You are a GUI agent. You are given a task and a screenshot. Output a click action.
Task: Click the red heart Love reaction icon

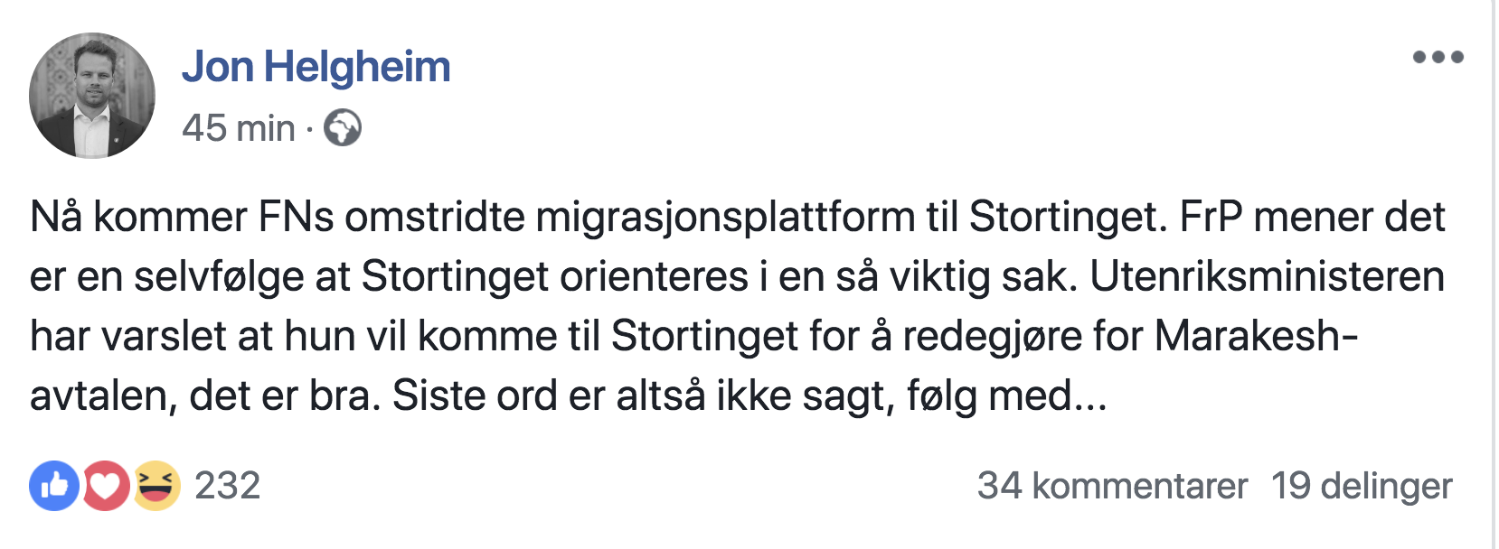[106, 486]
